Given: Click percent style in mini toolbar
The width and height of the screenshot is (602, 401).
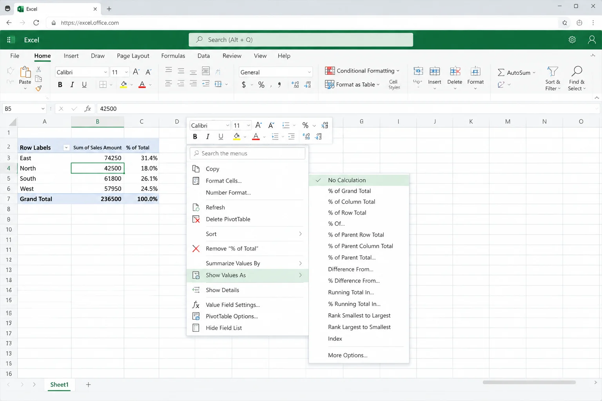Looking at the screenshot, I should coord(305,125).
